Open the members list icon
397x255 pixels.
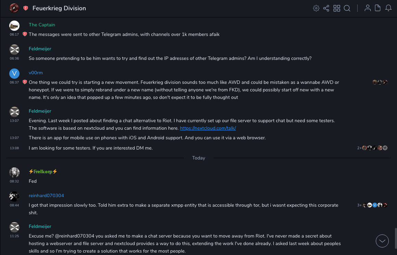pyautogui.click(x=368, y=8)
